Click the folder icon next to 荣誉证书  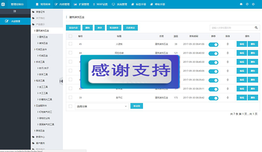[33, 12]
